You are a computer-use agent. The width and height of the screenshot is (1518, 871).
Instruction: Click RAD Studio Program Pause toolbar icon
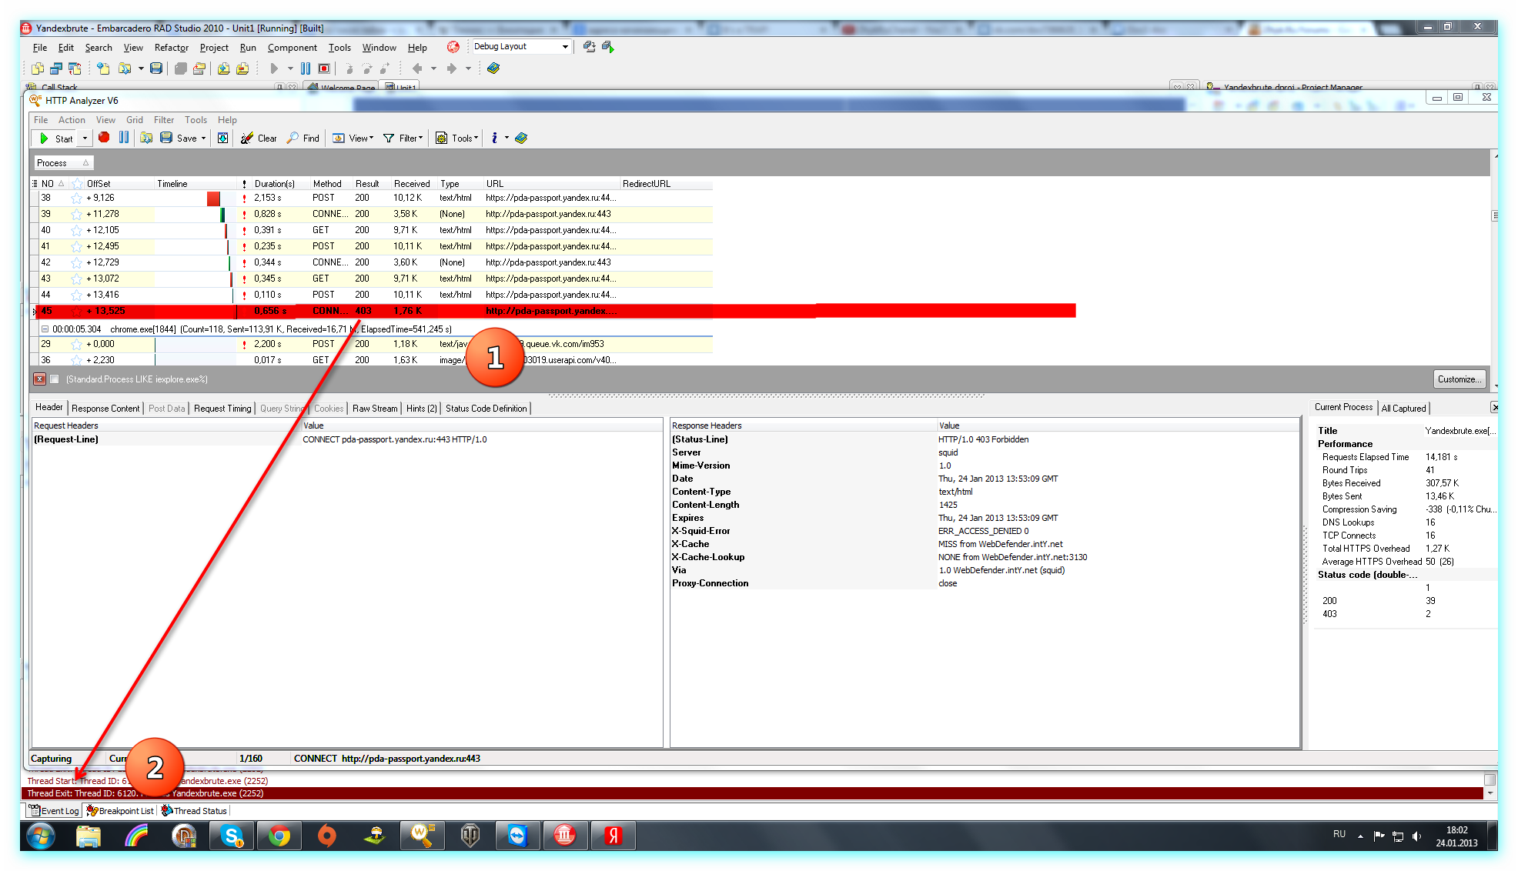306,68
